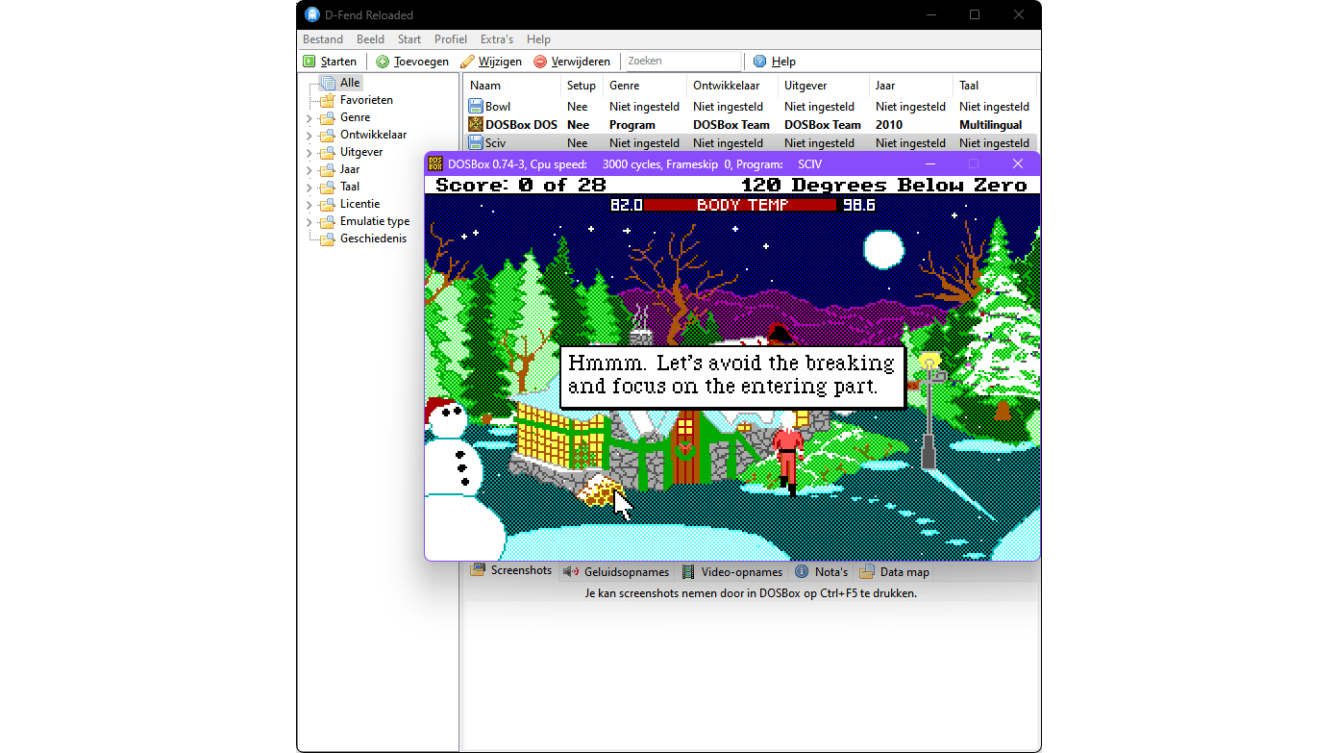Screen dimensions: 1338x753
Task: Sort the list by the Uitgever column header
Action: click(824, 86)
